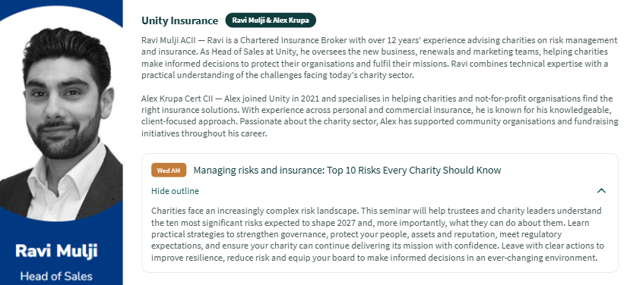Click Ravi Mulji's portrait photo
This screenshot has width=627, height=285.
pos(62,120)
